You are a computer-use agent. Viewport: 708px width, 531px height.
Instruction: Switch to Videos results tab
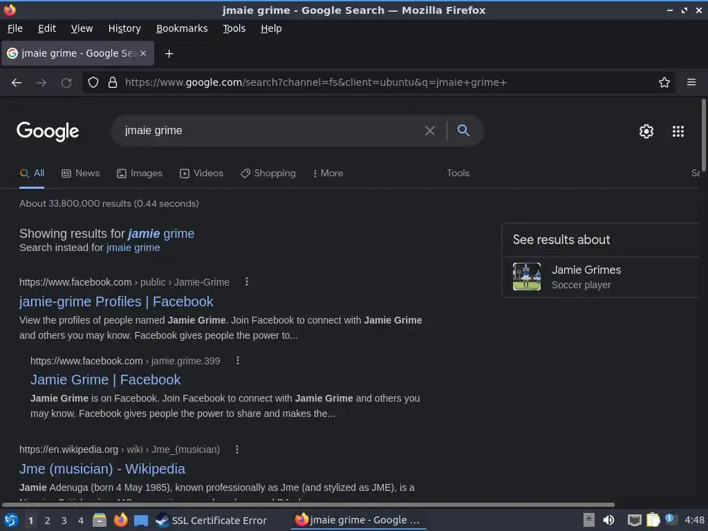coord(201,174)
